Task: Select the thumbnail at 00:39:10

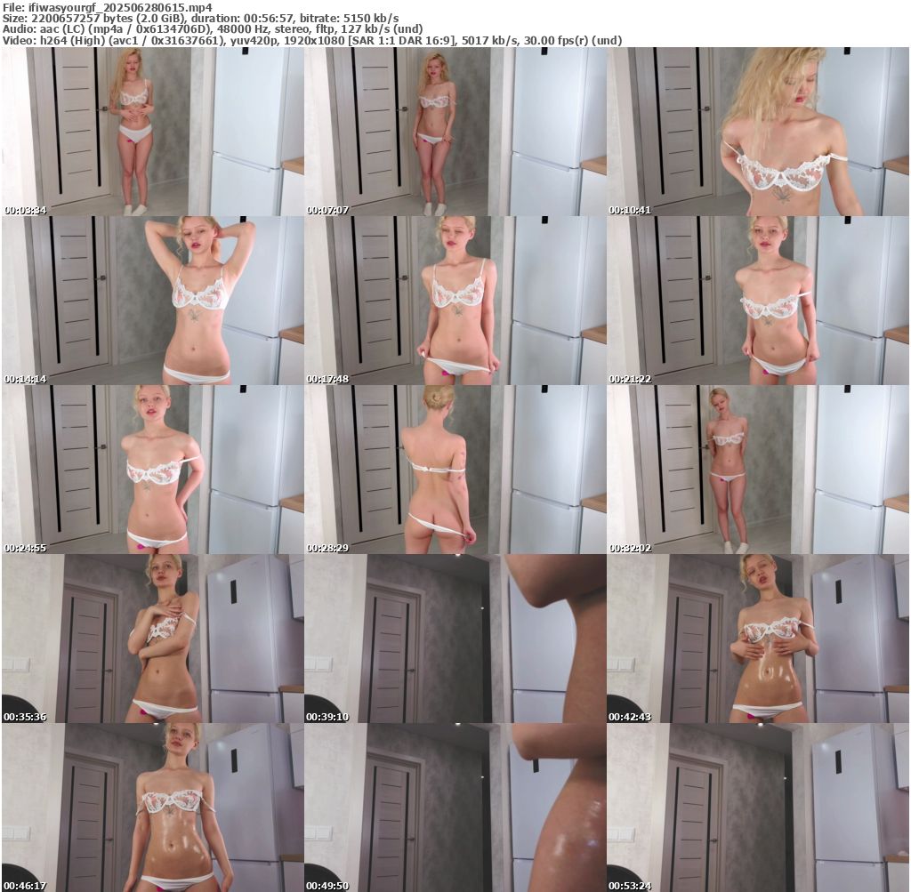Action: click(x=455, y=639)
